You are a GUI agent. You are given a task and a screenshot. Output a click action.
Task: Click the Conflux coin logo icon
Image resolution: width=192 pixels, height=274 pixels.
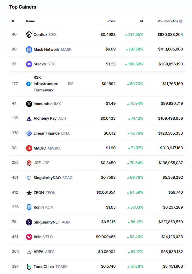(x=29, y=35)
